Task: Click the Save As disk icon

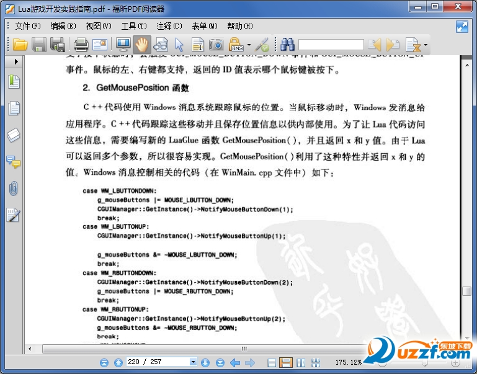Action: (x=58, y=45)
